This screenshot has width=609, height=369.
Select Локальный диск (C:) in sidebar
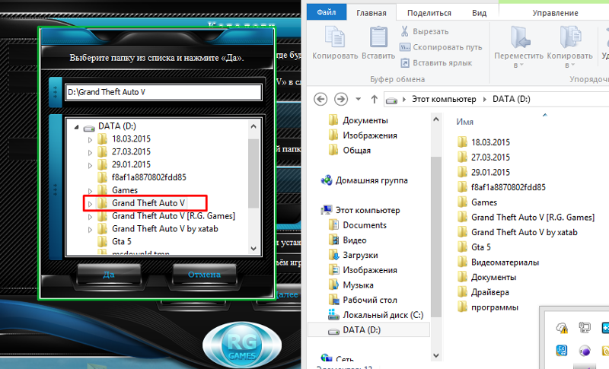pos(375,315)
